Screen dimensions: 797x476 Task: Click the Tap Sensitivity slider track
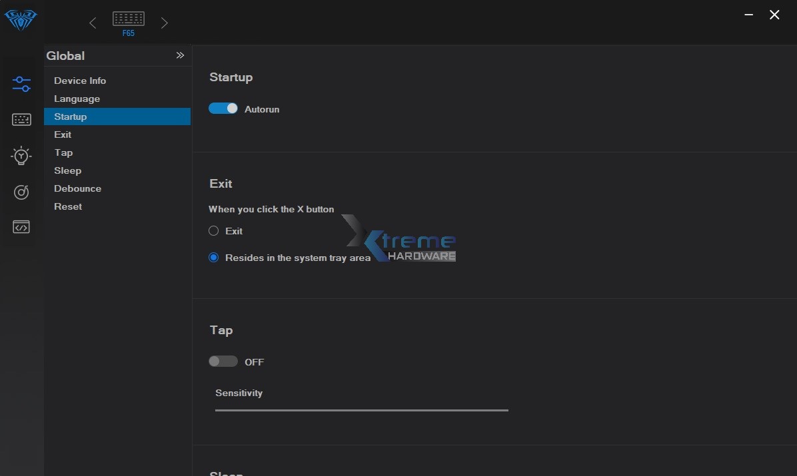361,410
